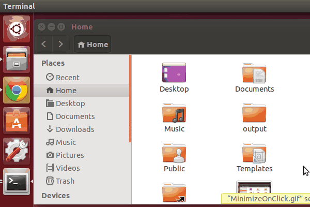Select the output folder icon
The width and height of the screenshot is (310, 207).
coord(254,113)
